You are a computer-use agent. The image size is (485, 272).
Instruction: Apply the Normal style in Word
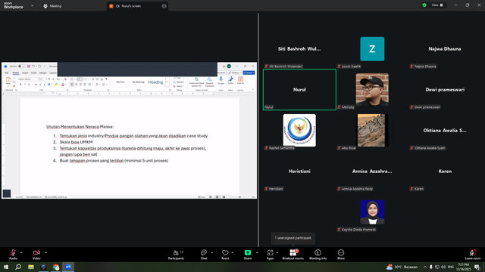pyautogui.click(x=120, y=82)
